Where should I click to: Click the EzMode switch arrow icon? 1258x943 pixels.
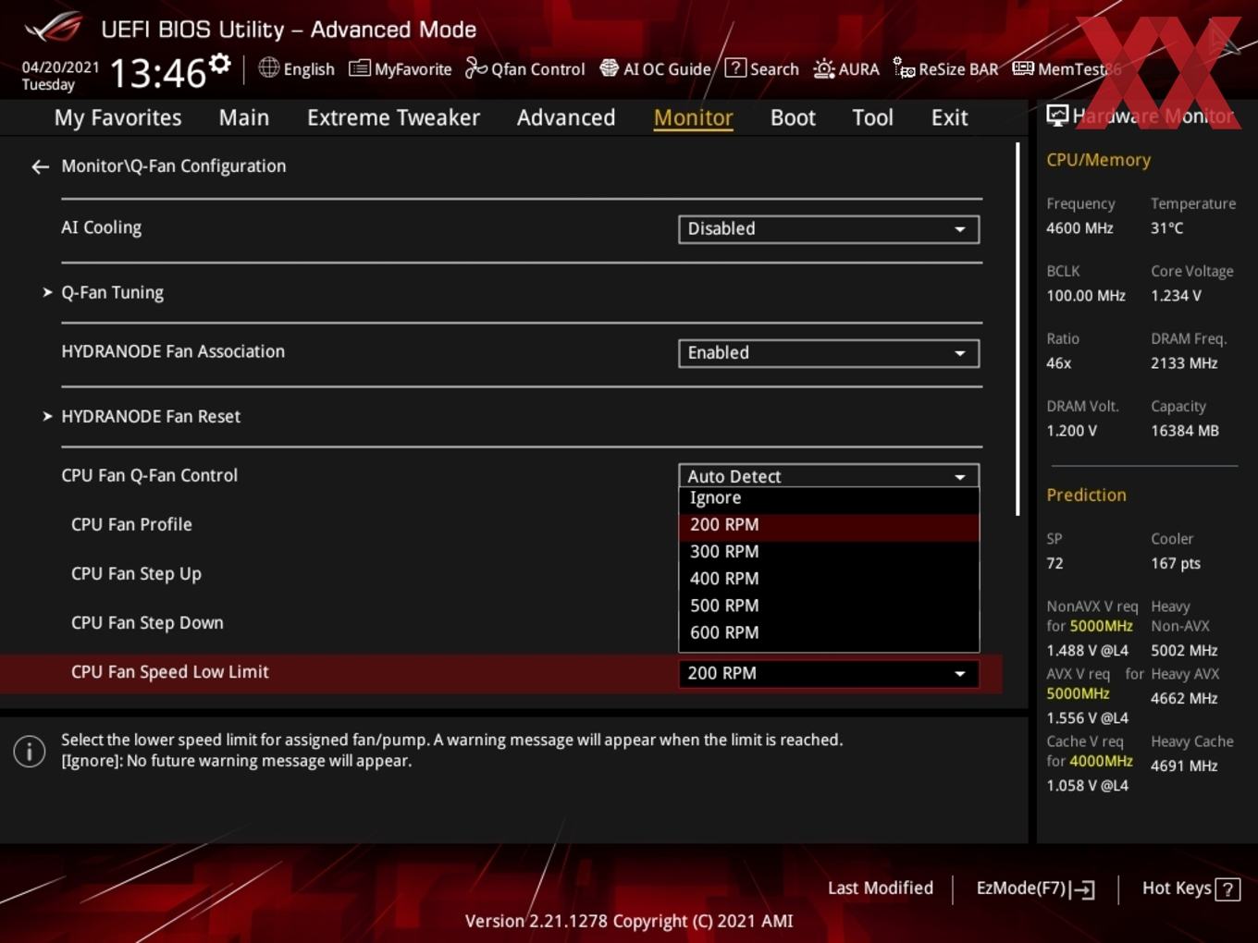1083,889
